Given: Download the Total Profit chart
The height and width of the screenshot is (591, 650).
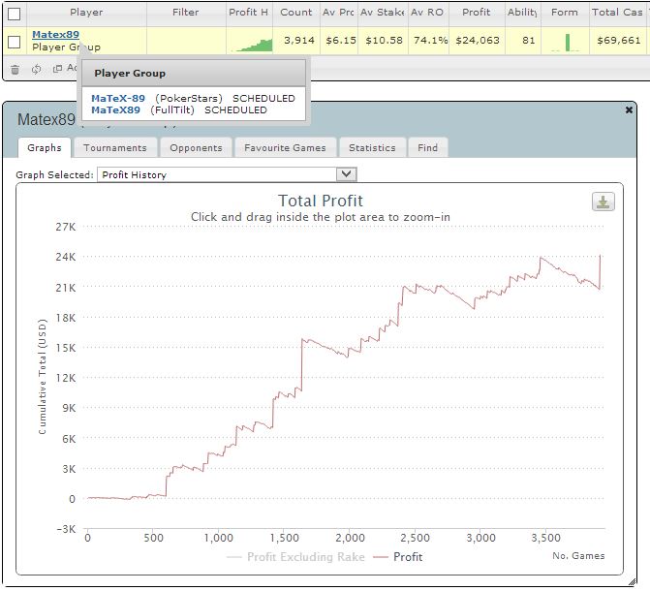Looking at the screenshot, I should [604, 202].
